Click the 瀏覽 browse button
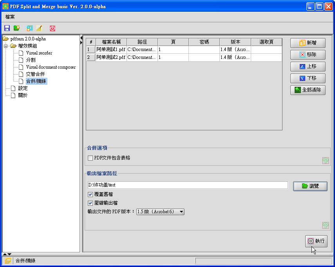 (310, 186)
